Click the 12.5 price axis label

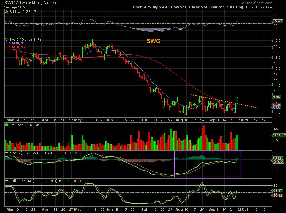point(277,69)
